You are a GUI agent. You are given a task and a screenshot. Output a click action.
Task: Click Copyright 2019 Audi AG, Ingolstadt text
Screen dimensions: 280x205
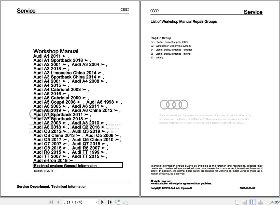171,188
